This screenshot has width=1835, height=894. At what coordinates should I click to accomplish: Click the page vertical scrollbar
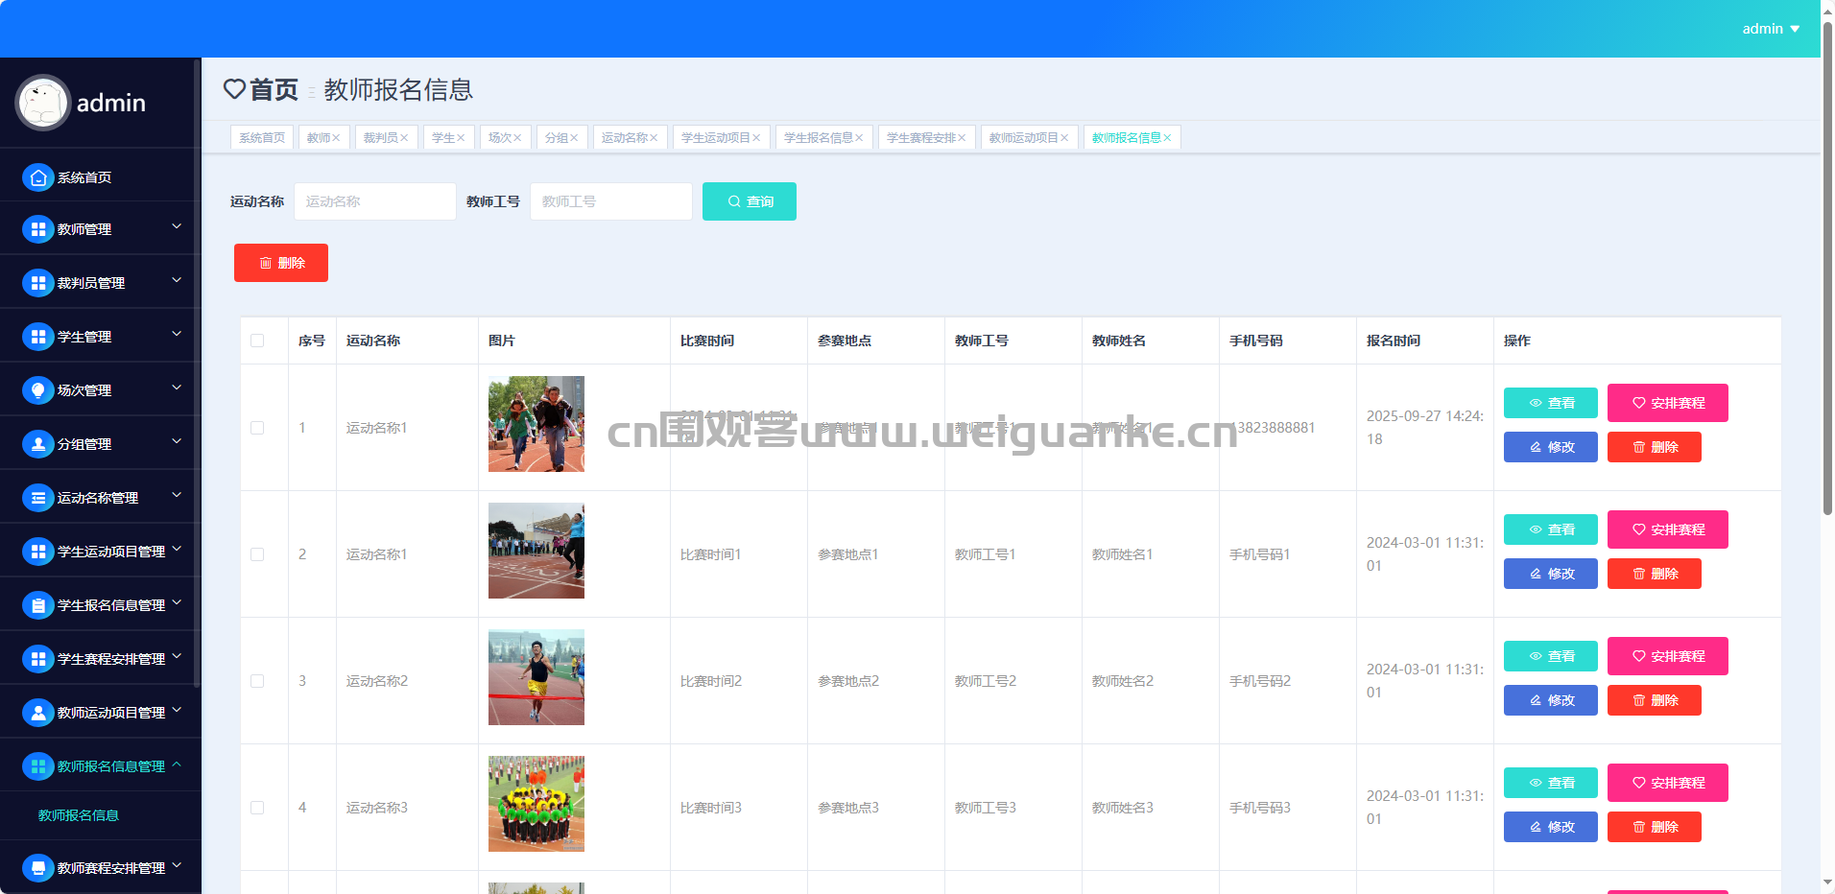click(1827, 269)
